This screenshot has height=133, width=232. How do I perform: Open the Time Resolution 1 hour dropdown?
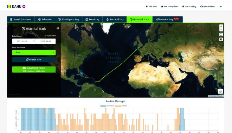click(34, 52)
